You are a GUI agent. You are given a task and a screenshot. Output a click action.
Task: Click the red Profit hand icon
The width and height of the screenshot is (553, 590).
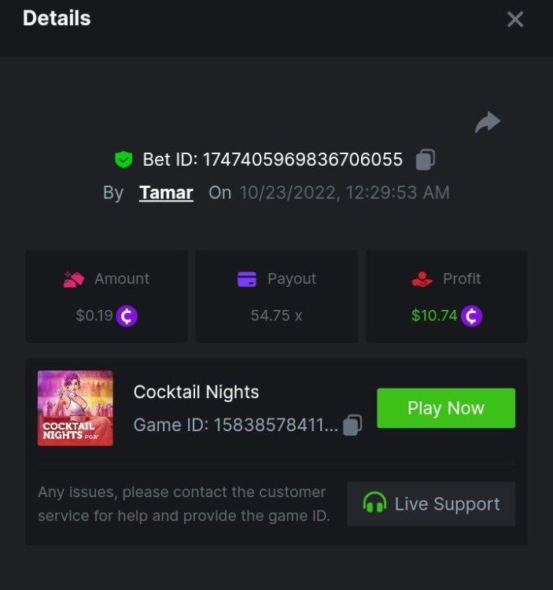point(422,279)
